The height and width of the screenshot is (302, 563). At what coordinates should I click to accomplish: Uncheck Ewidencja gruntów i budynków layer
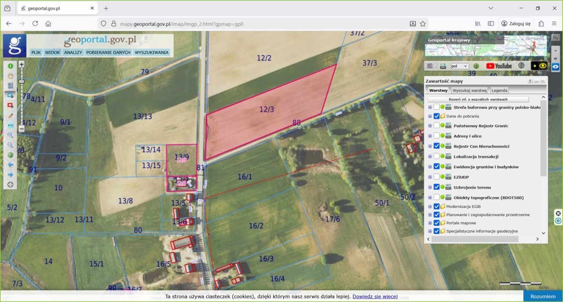point(436,167)
